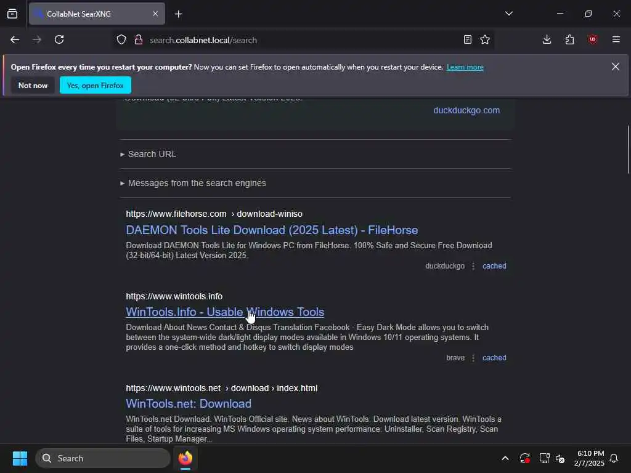Open the uBlock Origin extension icon

tap(592, 40)
